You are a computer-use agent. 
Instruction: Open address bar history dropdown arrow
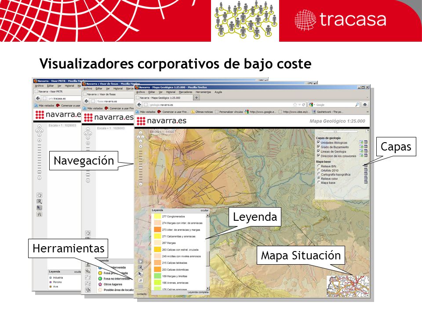click(x=299, y=105)
